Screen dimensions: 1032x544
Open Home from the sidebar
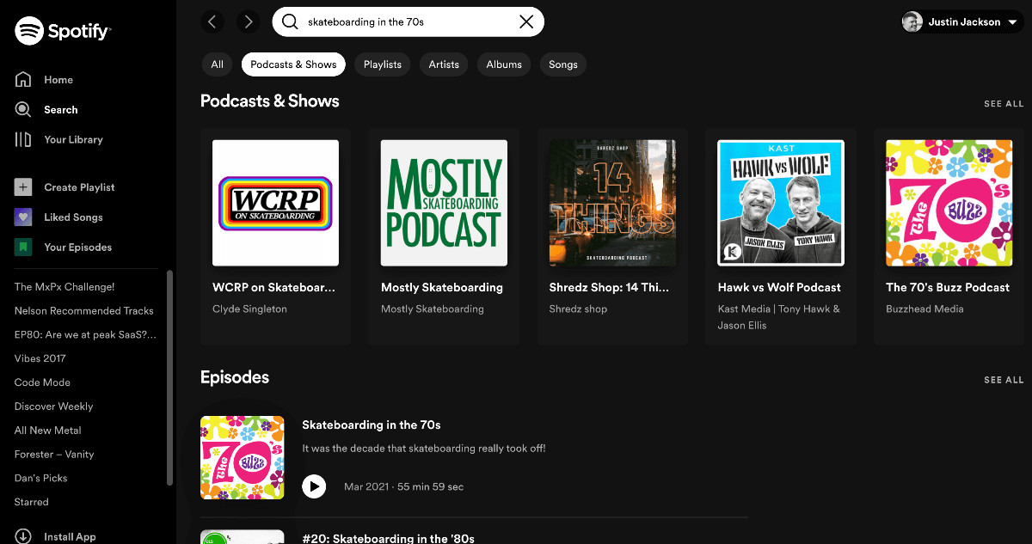pyautogui.click(x=58, y=80)
